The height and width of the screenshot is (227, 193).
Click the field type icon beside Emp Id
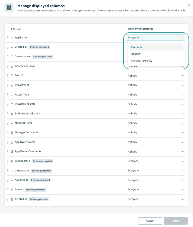tap(12, 76)
